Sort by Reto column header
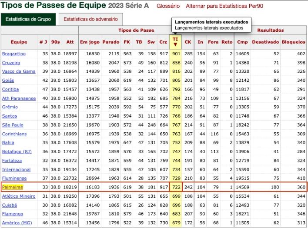Viewport: 308px width, 229px height. [227, 42]
